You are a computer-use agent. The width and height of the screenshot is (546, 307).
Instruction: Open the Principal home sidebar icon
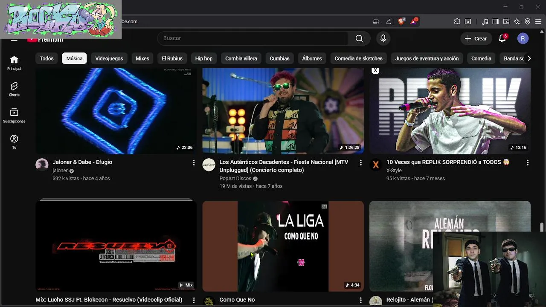(x=14, y=63)
